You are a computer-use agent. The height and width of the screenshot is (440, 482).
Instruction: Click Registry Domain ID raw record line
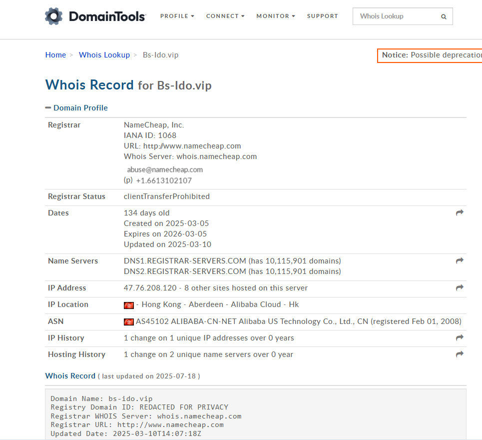139,407
